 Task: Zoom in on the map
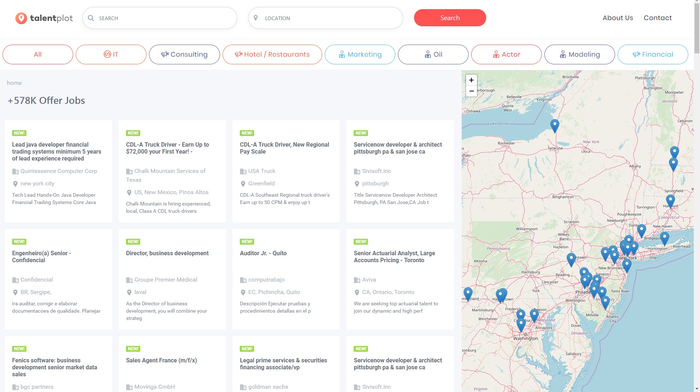471,80
